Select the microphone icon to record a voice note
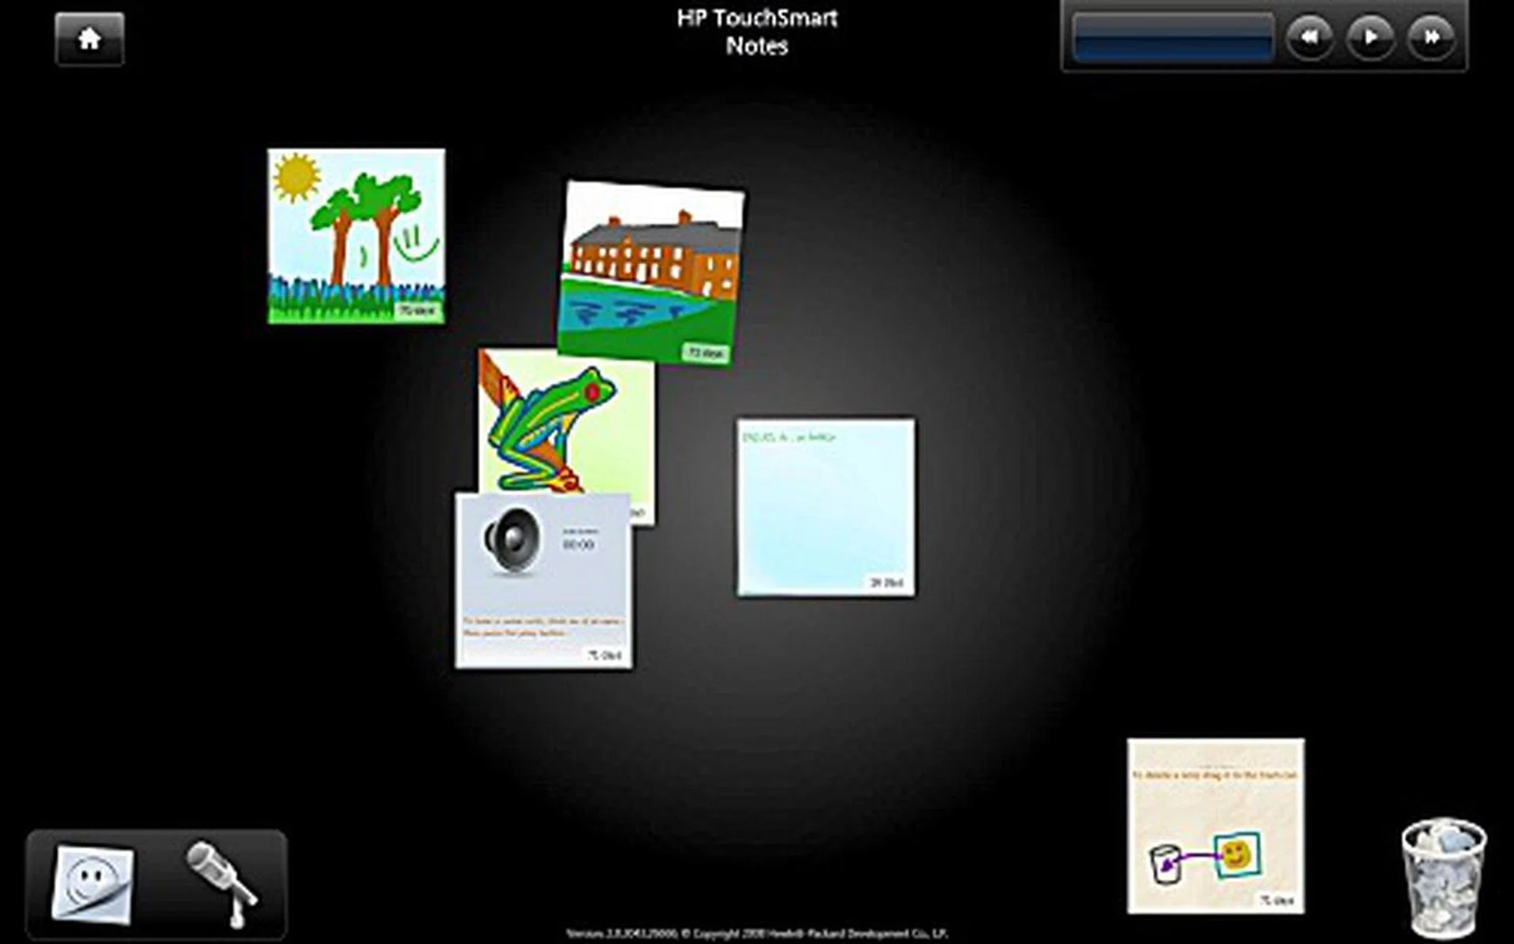 [x=223, y=875]
